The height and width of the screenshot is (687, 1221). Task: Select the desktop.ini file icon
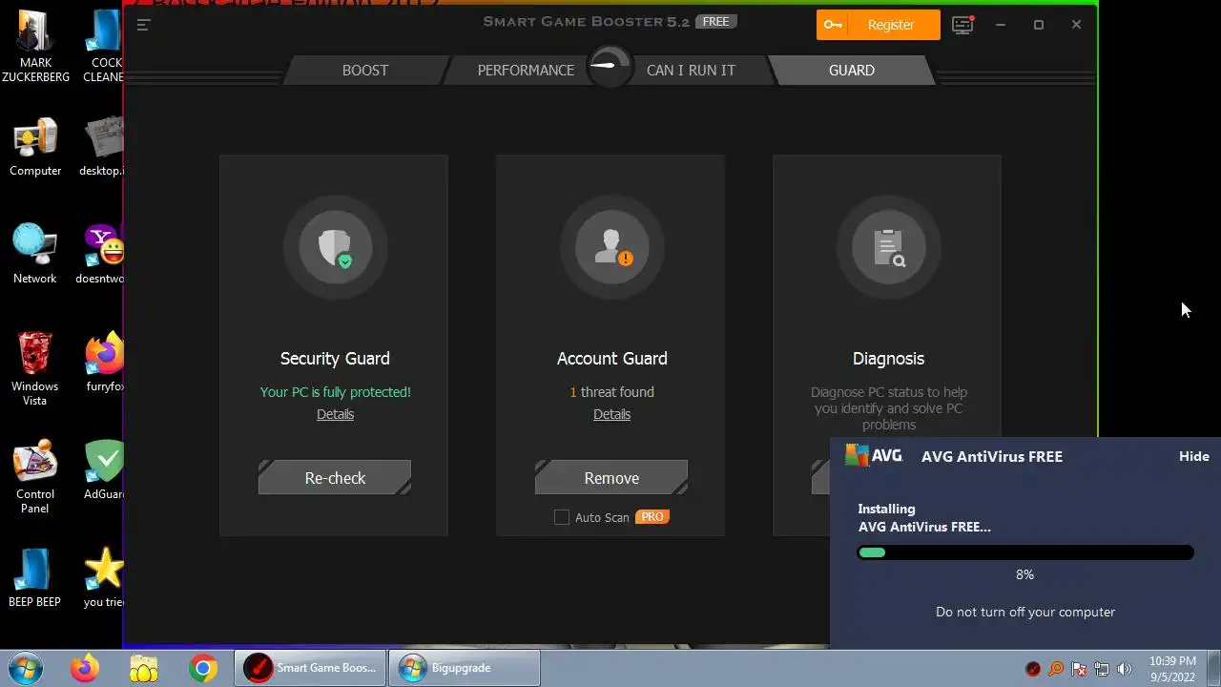click(102, 147)
